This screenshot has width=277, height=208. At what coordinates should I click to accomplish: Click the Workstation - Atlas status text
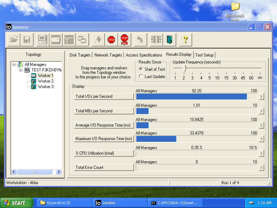point(22,183)
